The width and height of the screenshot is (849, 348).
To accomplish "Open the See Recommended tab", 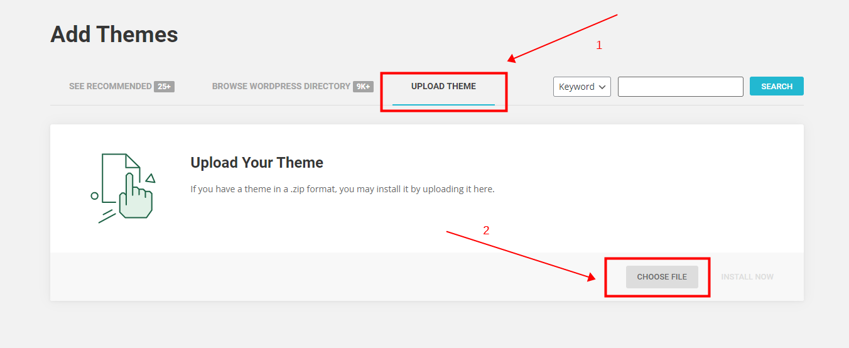I will click(121, 86).
